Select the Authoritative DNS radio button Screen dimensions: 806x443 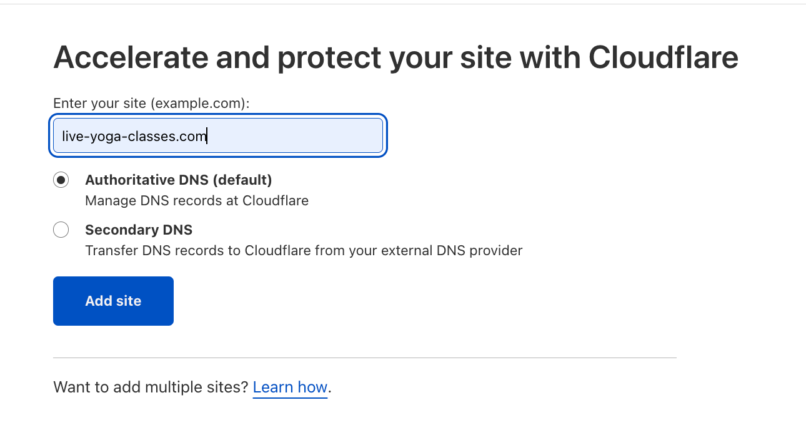[61, 180]
